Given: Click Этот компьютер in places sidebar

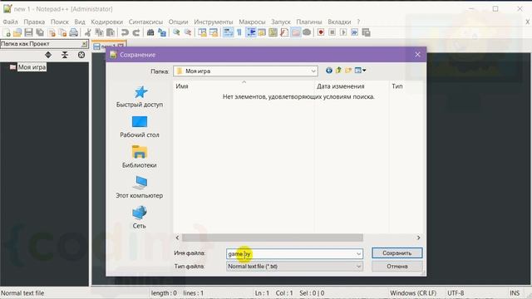Looking at the screenshot, I should click(x=140, y=187).
